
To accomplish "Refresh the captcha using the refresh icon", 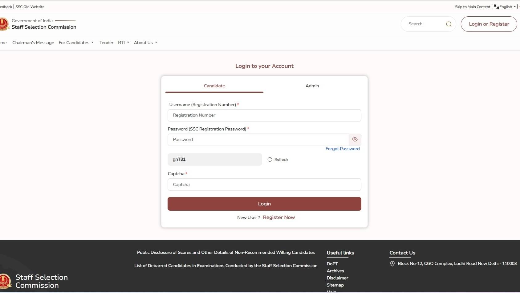I will 270,159.
